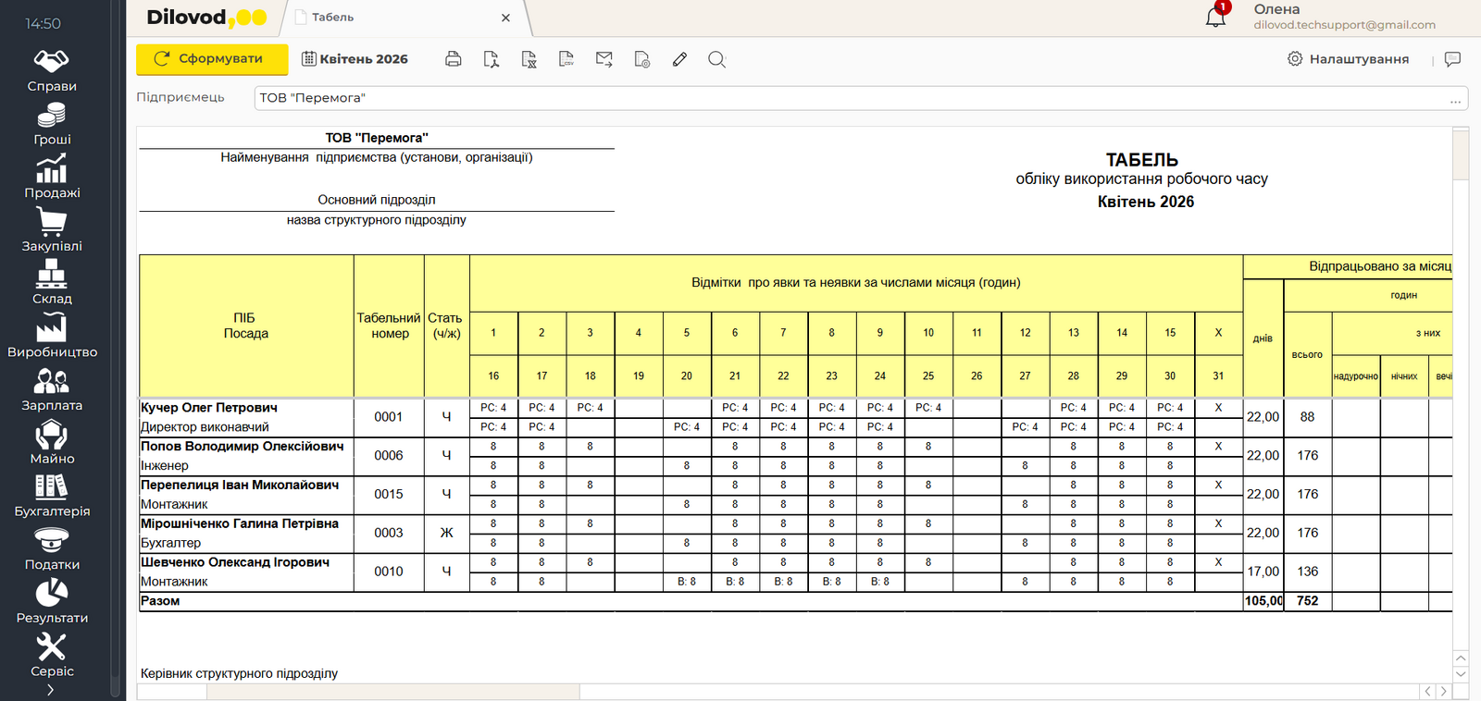Select employee Перепелиця Іван Миколайович
This screenshot has width=1481, height=701.
(240, 486)
